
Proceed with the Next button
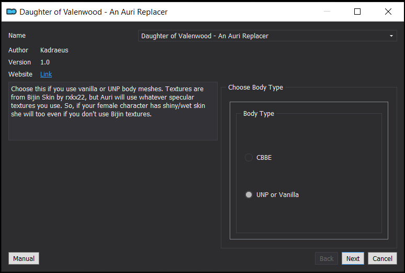tap(353, 258)
